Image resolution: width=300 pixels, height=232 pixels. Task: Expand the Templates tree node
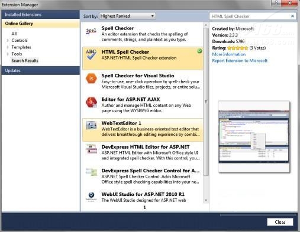[x=8, y=47]
